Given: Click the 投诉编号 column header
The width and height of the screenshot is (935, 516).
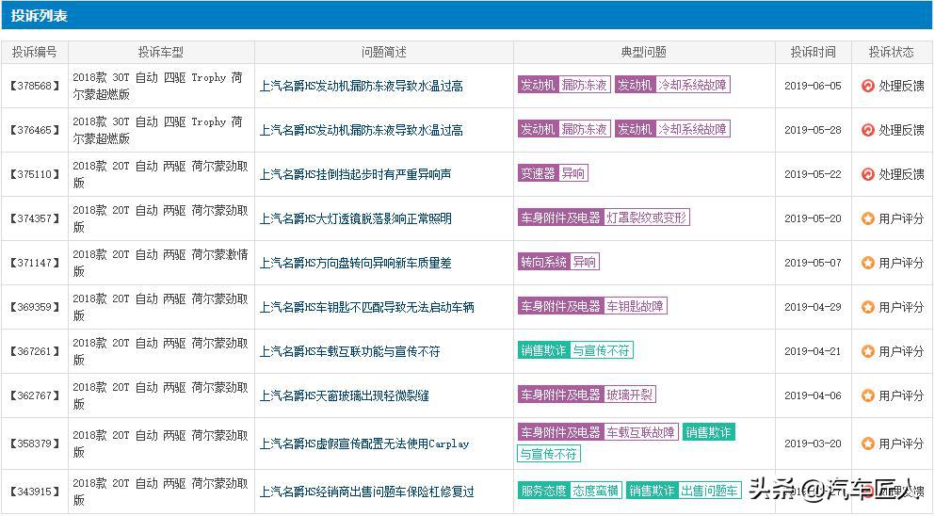Looking at the screenshot, I should pyautogui.click(x=35, y=53).
